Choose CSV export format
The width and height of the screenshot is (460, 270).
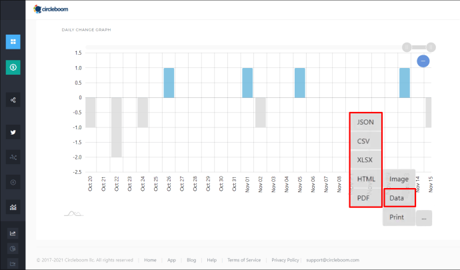click(x=365, y=141)
